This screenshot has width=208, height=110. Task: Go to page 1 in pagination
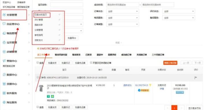point(174,108)
